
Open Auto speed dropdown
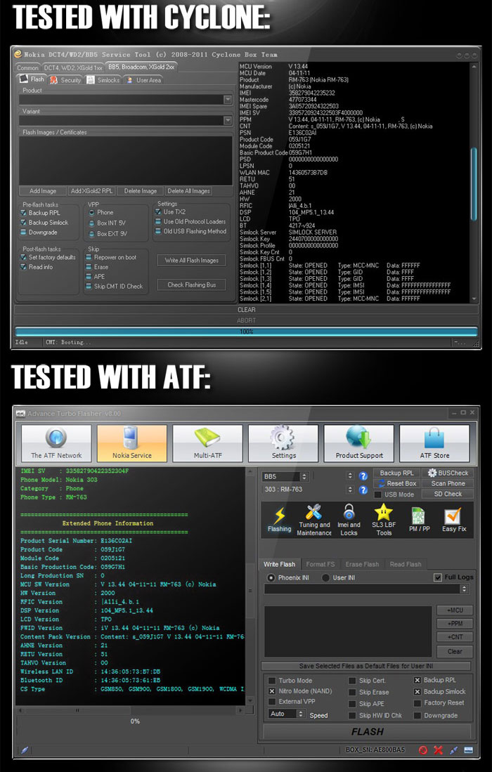(x=287, y=714)
